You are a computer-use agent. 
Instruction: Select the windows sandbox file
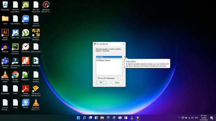[36, 77]
